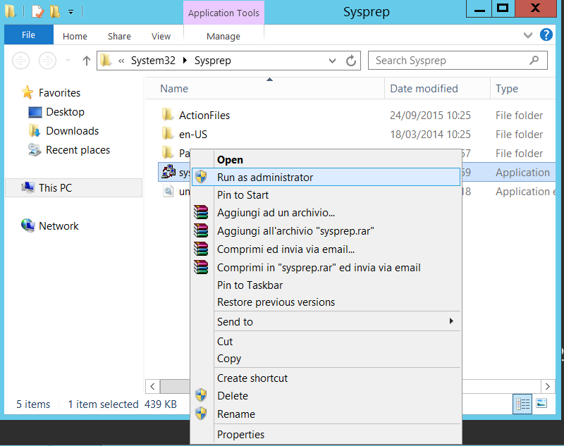This screenshot has height=446, width=564.
Task: Switch to Details view layout
Action: tap(522, 404)
